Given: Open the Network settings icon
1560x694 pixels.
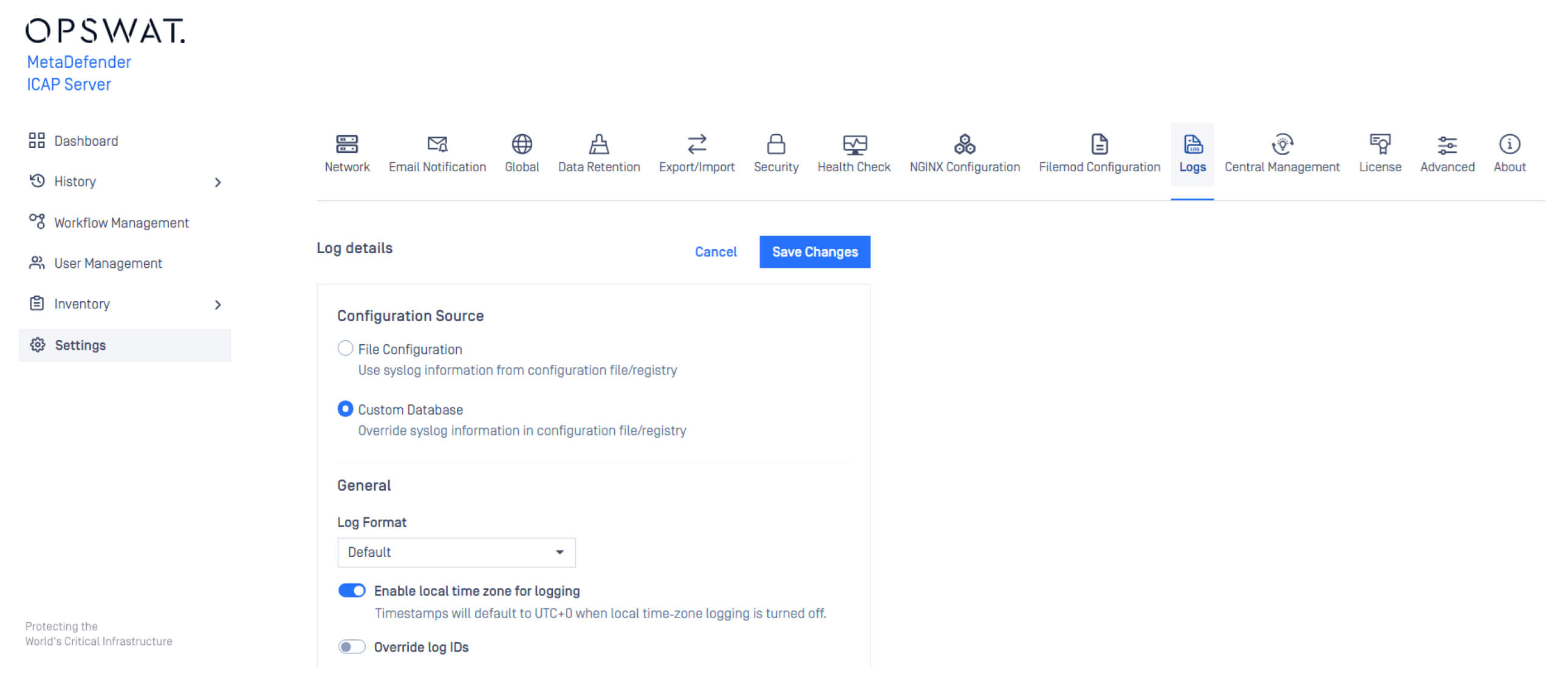Looking at the screenshot, I should 347,145.
